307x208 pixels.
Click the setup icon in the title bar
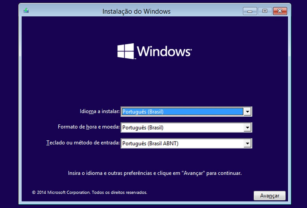coord(26,10)
